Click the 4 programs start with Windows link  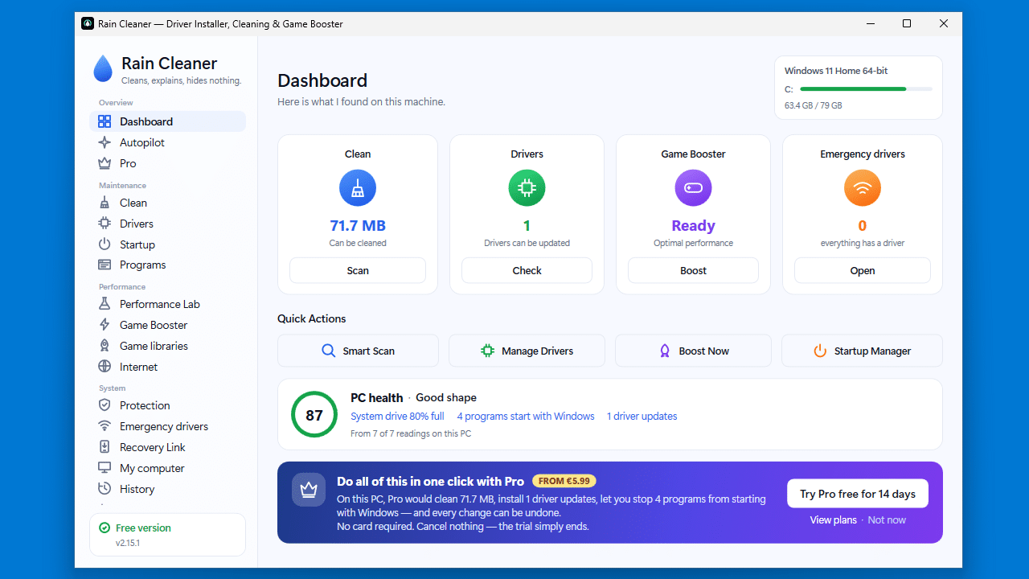coord(526,417)
